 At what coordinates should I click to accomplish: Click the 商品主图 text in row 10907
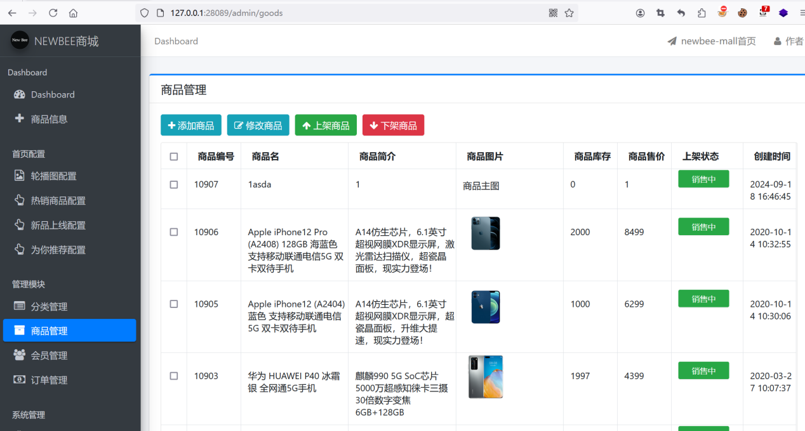click(481, 186)
